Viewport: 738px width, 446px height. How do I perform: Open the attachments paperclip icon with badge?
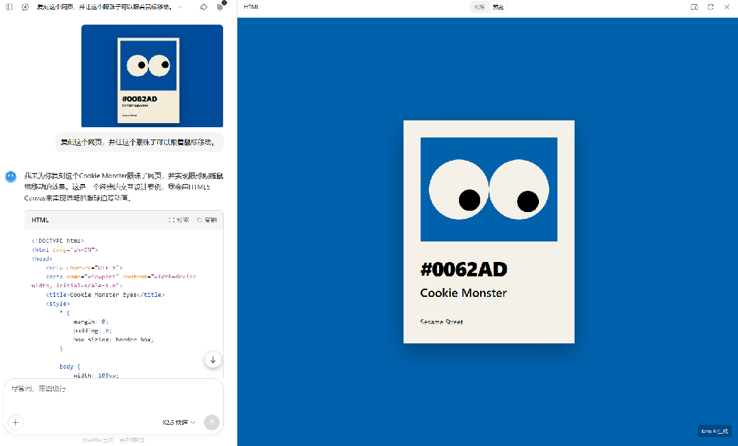click(220, 7)
